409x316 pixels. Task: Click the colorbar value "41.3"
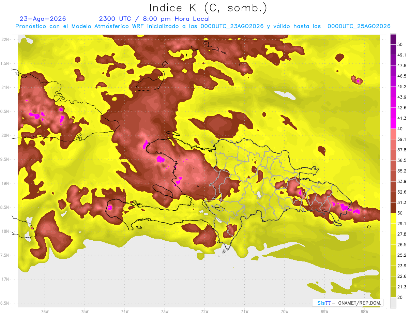point(402,118)
